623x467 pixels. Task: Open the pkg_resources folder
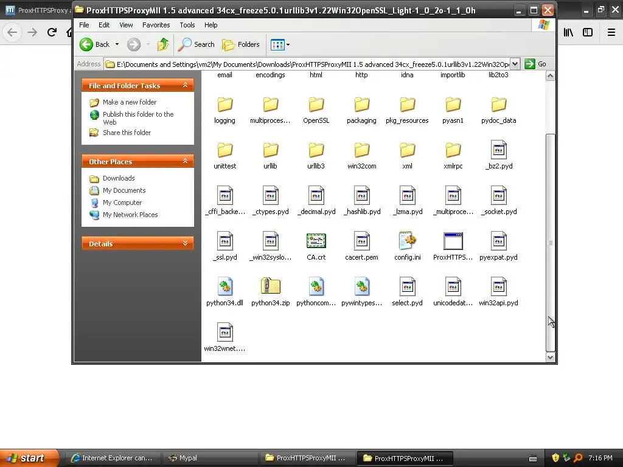pos(407,111)
